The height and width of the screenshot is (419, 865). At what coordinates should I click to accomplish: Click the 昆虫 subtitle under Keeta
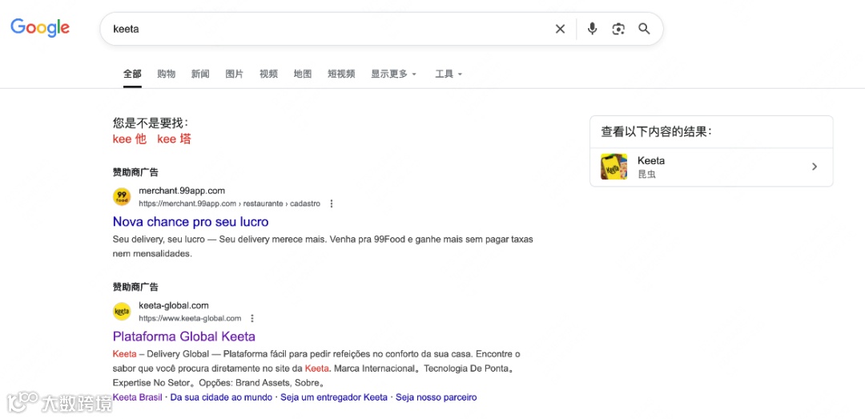646,175
